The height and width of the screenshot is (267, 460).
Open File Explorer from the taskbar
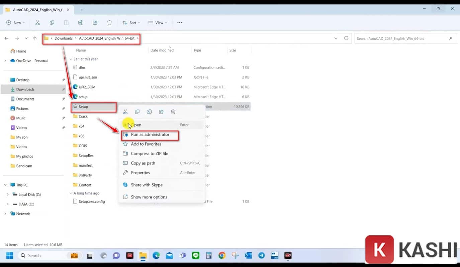143,256
